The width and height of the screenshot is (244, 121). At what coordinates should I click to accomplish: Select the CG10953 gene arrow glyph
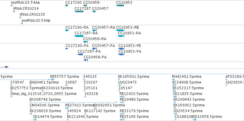(120, 5)
